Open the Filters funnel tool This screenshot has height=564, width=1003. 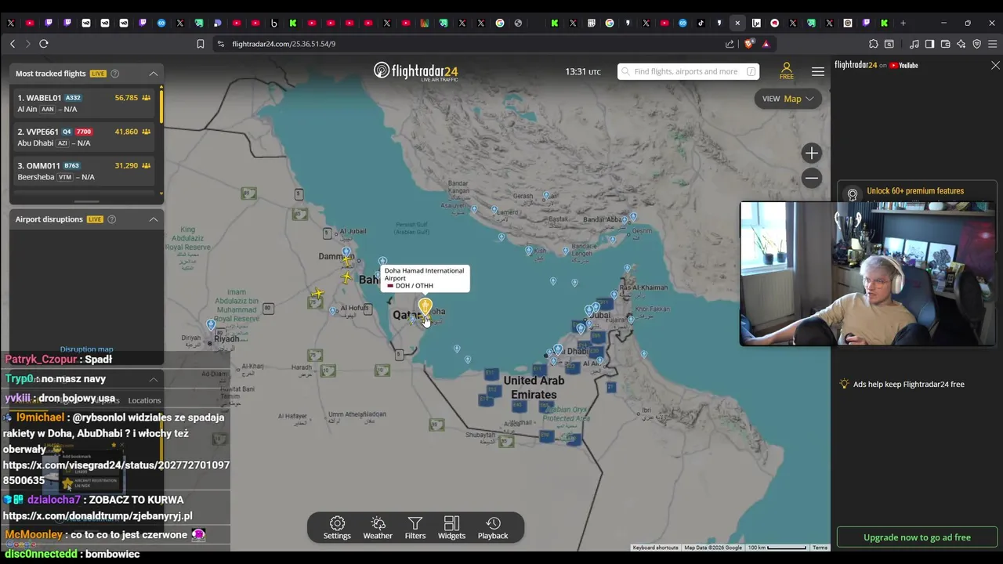pos(415,528)
